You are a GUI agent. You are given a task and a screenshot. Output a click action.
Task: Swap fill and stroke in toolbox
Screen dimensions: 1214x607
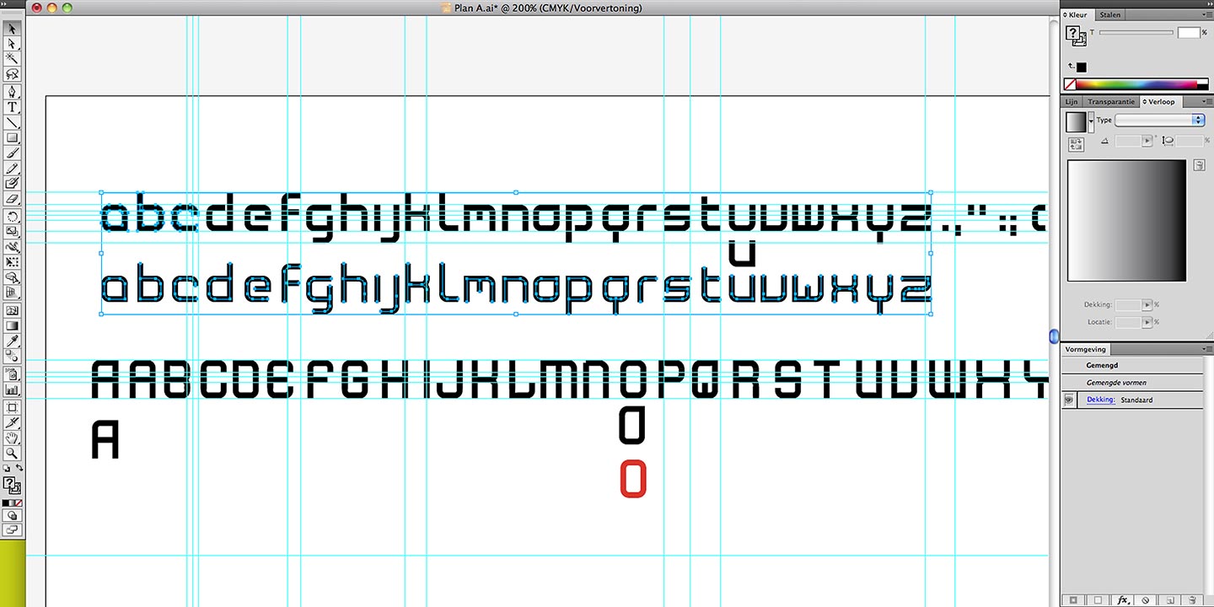[19, 467]
